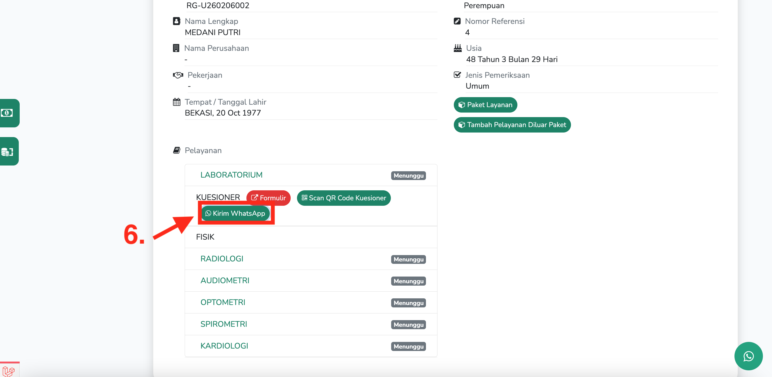The width and height of the screenshot is (772, 377).
Task: Send questionnaire via Kirim WhatsApp button
Action: (x=235, y=213)
